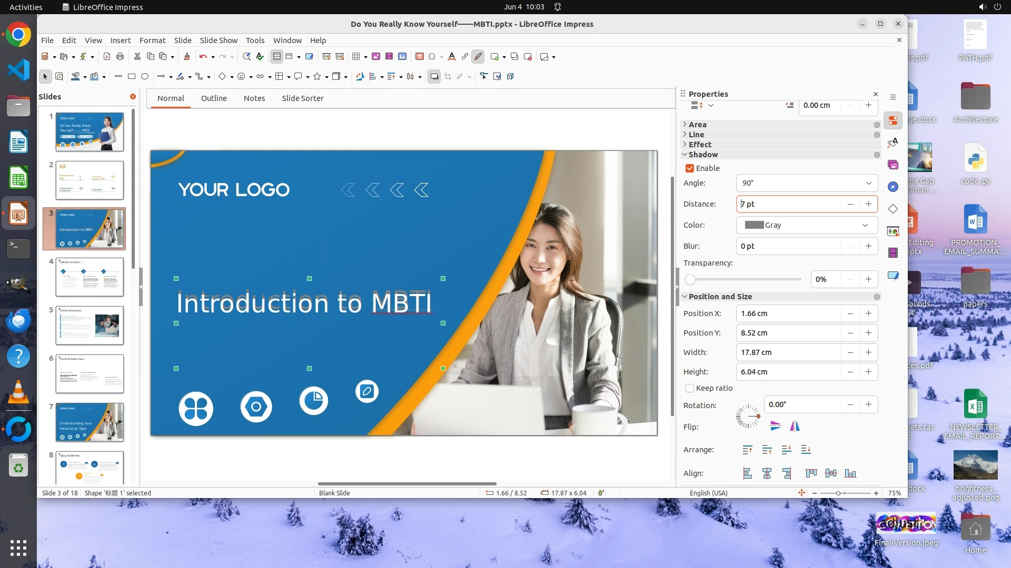The image size is (1011, 568).
Task: Click the Print icon in toolbar
Action: tap(120, 57)
